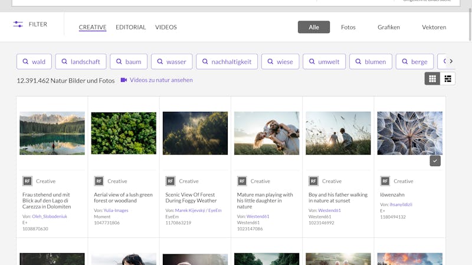Search the related keyword nachhaltigkeit

(x=227, y=62)
